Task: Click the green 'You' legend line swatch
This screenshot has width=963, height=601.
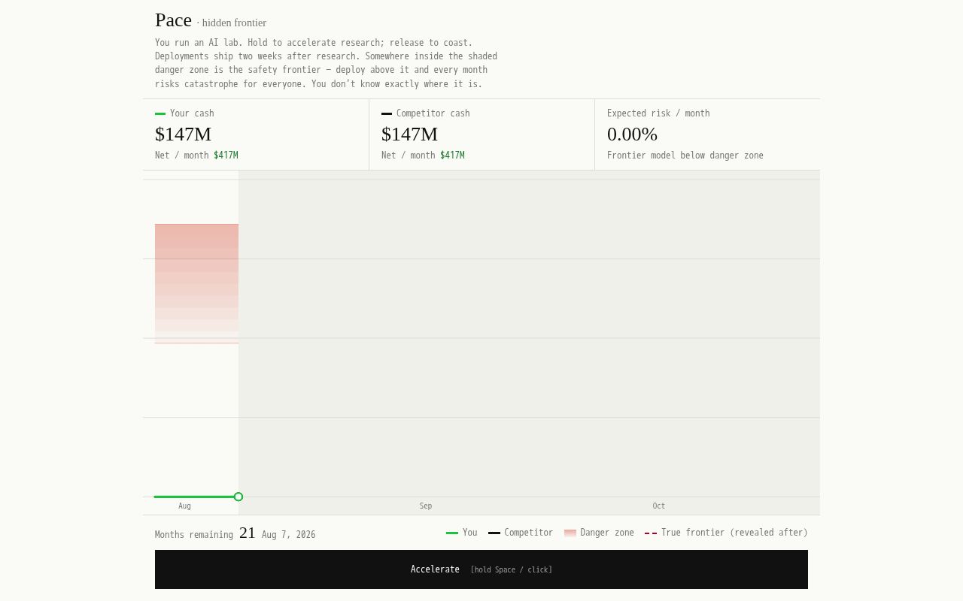Action: 452,533
